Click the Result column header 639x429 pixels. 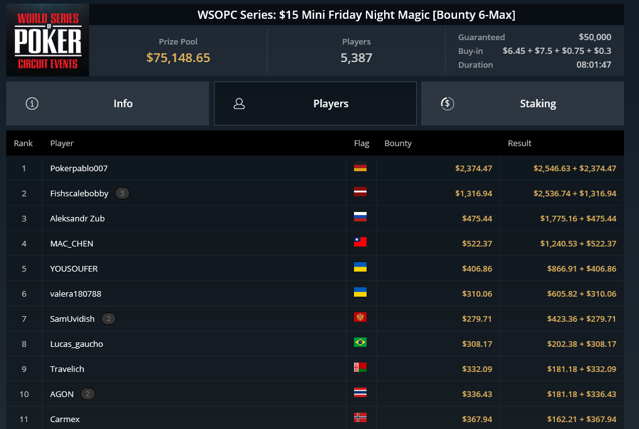(x=520, y=143)
